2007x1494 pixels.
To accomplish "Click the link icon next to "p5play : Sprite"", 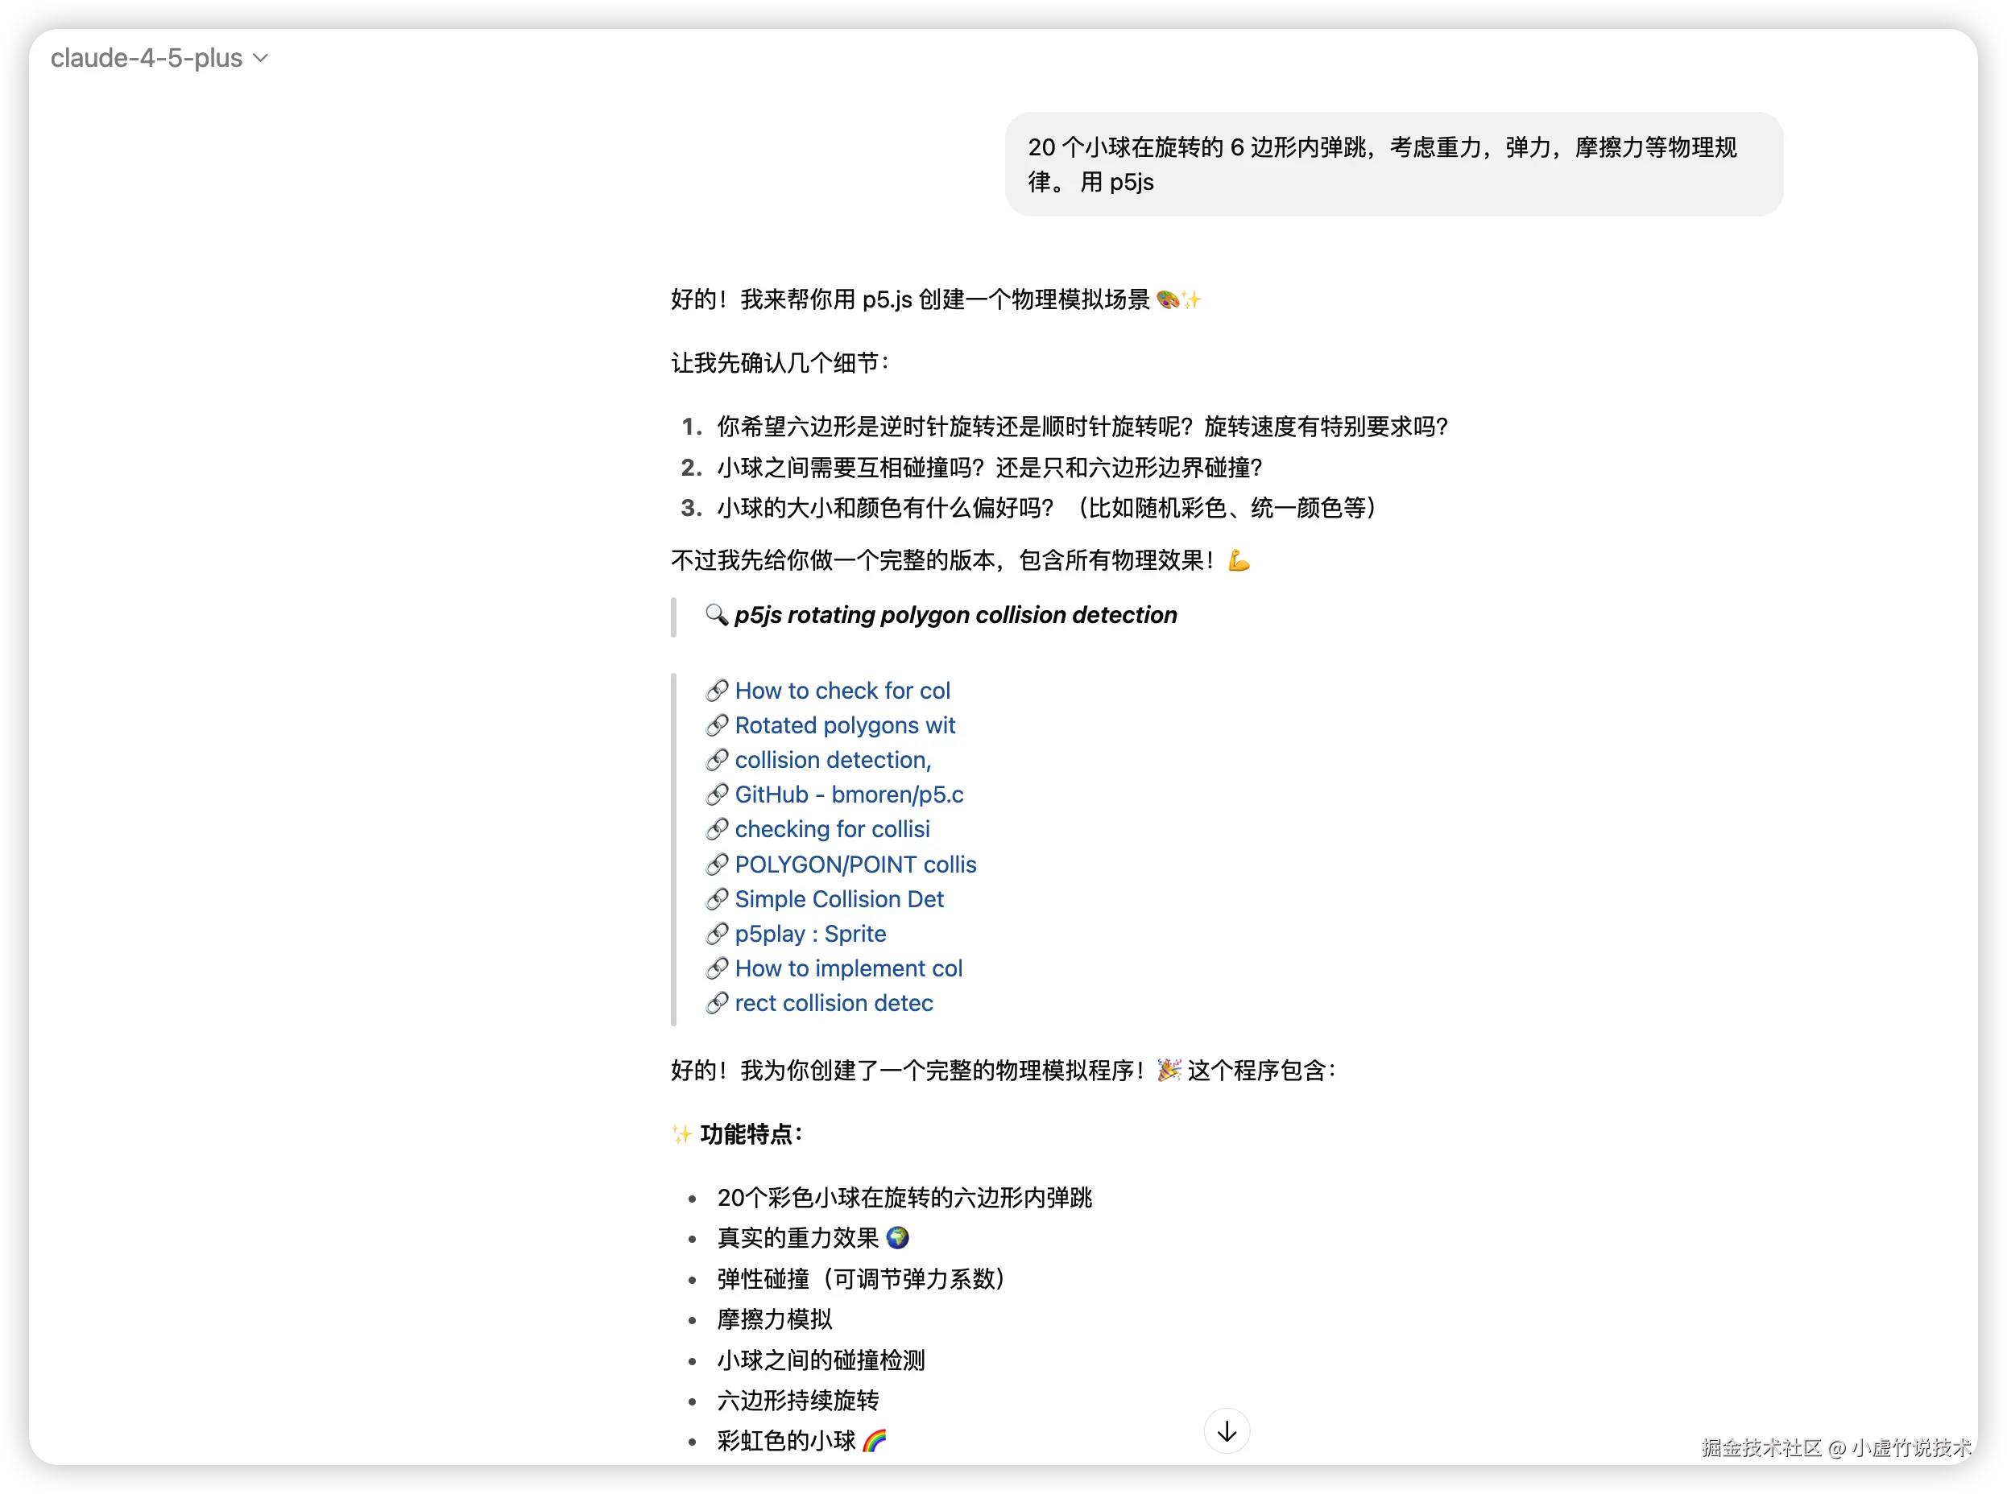I will [x=718, y=935].
